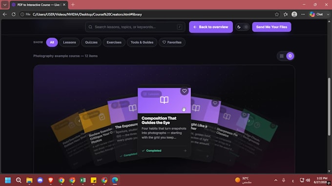This screenshot has height=186, width=332.
Task: Select the PDF to Interactive Course tab
Action: [38, 5]
